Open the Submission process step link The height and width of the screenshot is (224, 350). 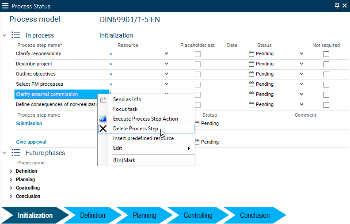click(x=29, y=123)
